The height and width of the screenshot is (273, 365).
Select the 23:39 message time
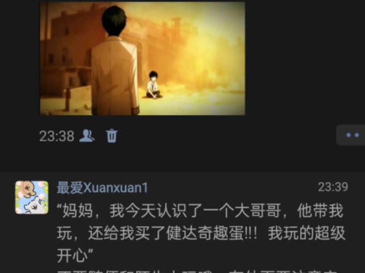[333, 187]
